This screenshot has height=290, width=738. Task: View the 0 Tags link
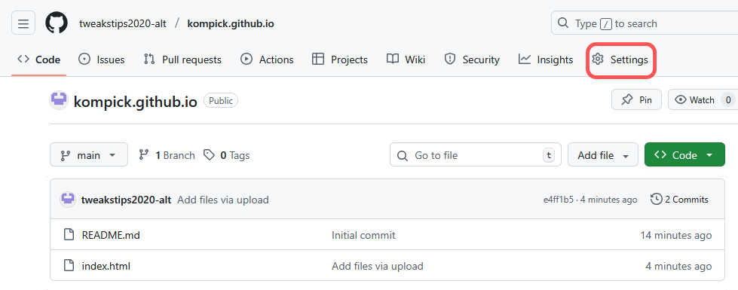tap(226, 155)
